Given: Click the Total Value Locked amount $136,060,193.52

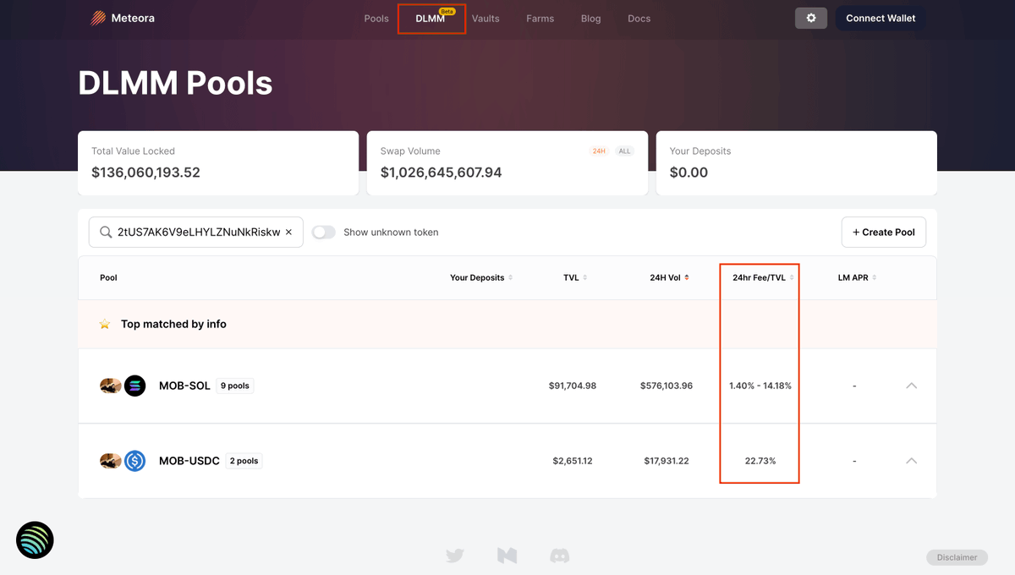Looking at the screenshot, I should pyautogui.click(x=145, y=172).
